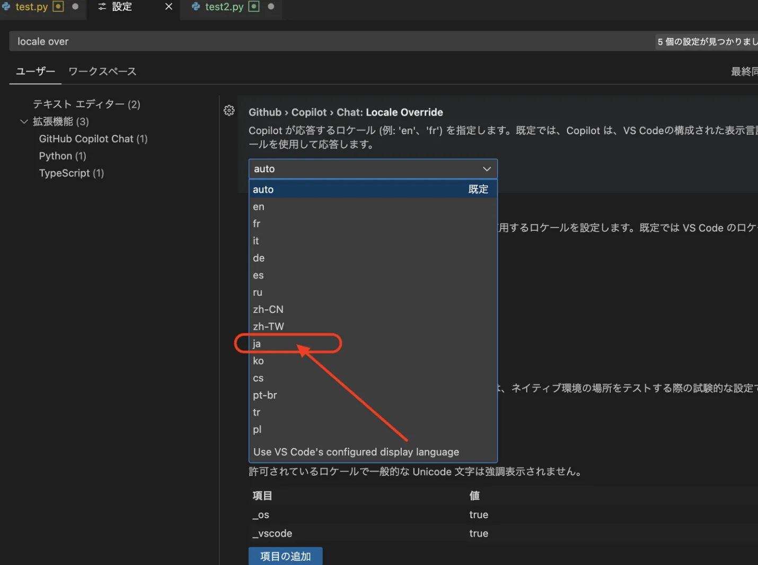Select テキスト エディター (2) in settings tree
758x565 pixels.
[86, 104]
